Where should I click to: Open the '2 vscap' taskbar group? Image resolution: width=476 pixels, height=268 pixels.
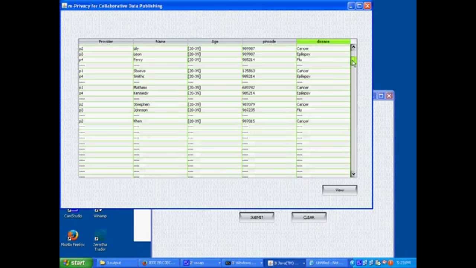201,263
